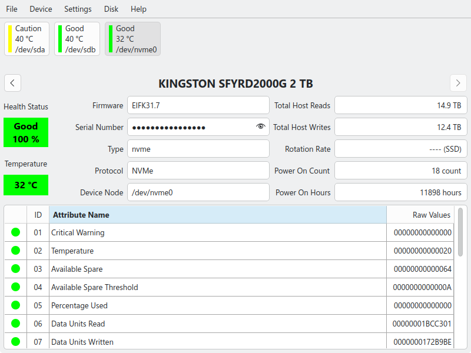Click raw value 0000000000000A
Image resolution: width=471 pixels, height=353 pixels.
click(x=422, y=287)
